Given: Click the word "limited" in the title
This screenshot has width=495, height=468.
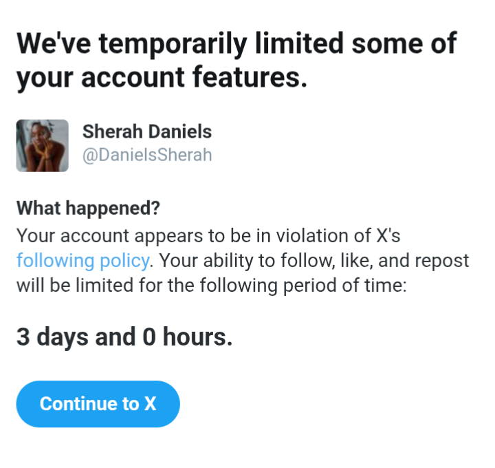Looking at the screenshot, I should 296,44.
